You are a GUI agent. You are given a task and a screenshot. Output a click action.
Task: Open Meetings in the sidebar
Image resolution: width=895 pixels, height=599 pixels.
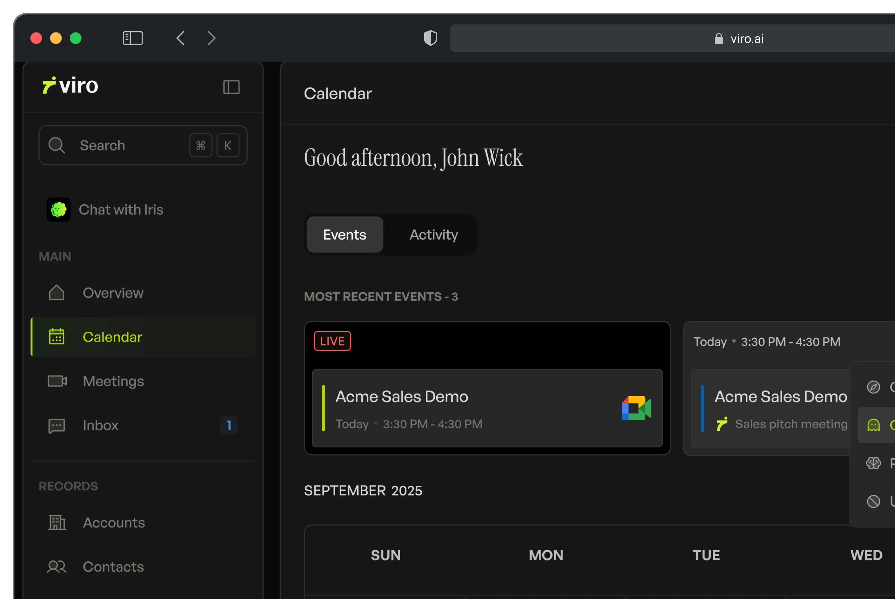pos(143,381)
